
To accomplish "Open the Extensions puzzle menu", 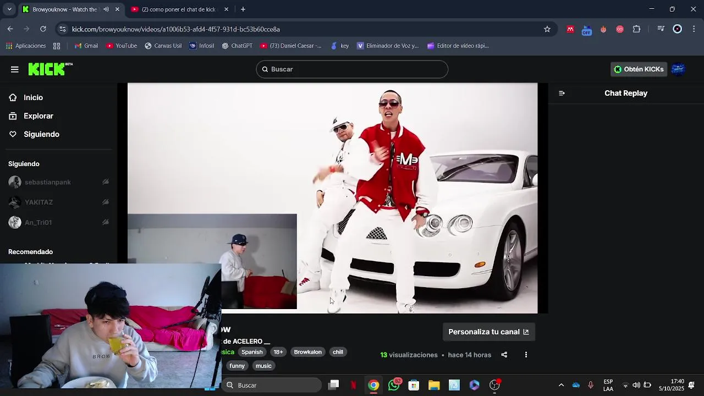I will tap(637, 29).
